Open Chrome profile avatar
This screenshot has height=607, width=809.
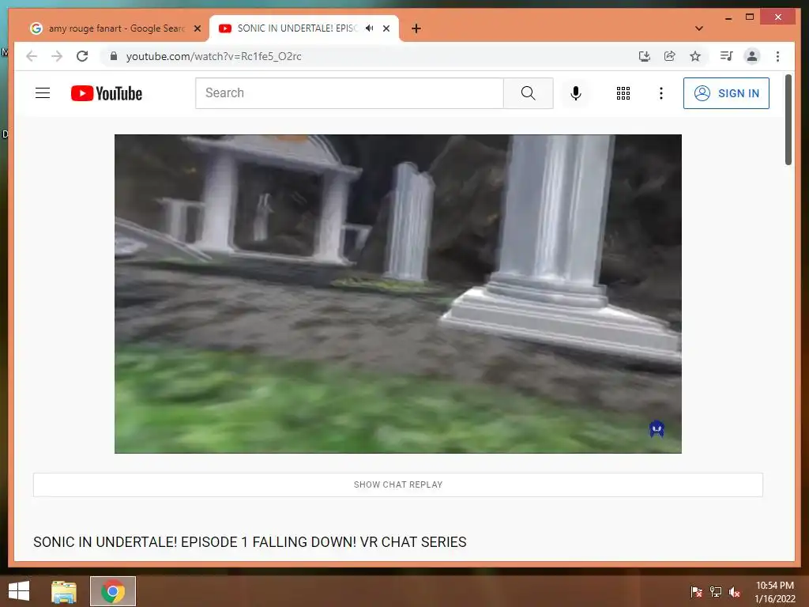752,56
